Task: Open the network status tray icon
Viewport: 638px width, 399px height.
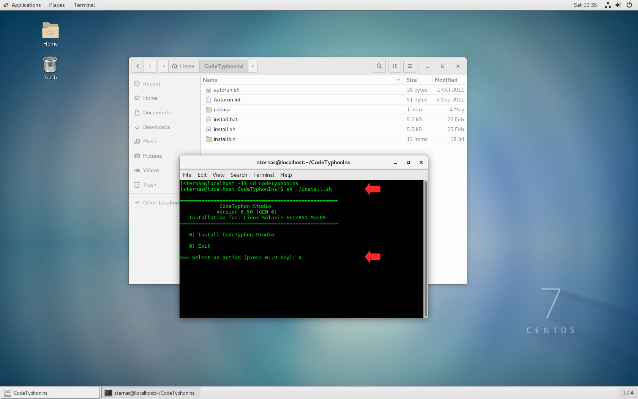Action: tap(608, 5)
